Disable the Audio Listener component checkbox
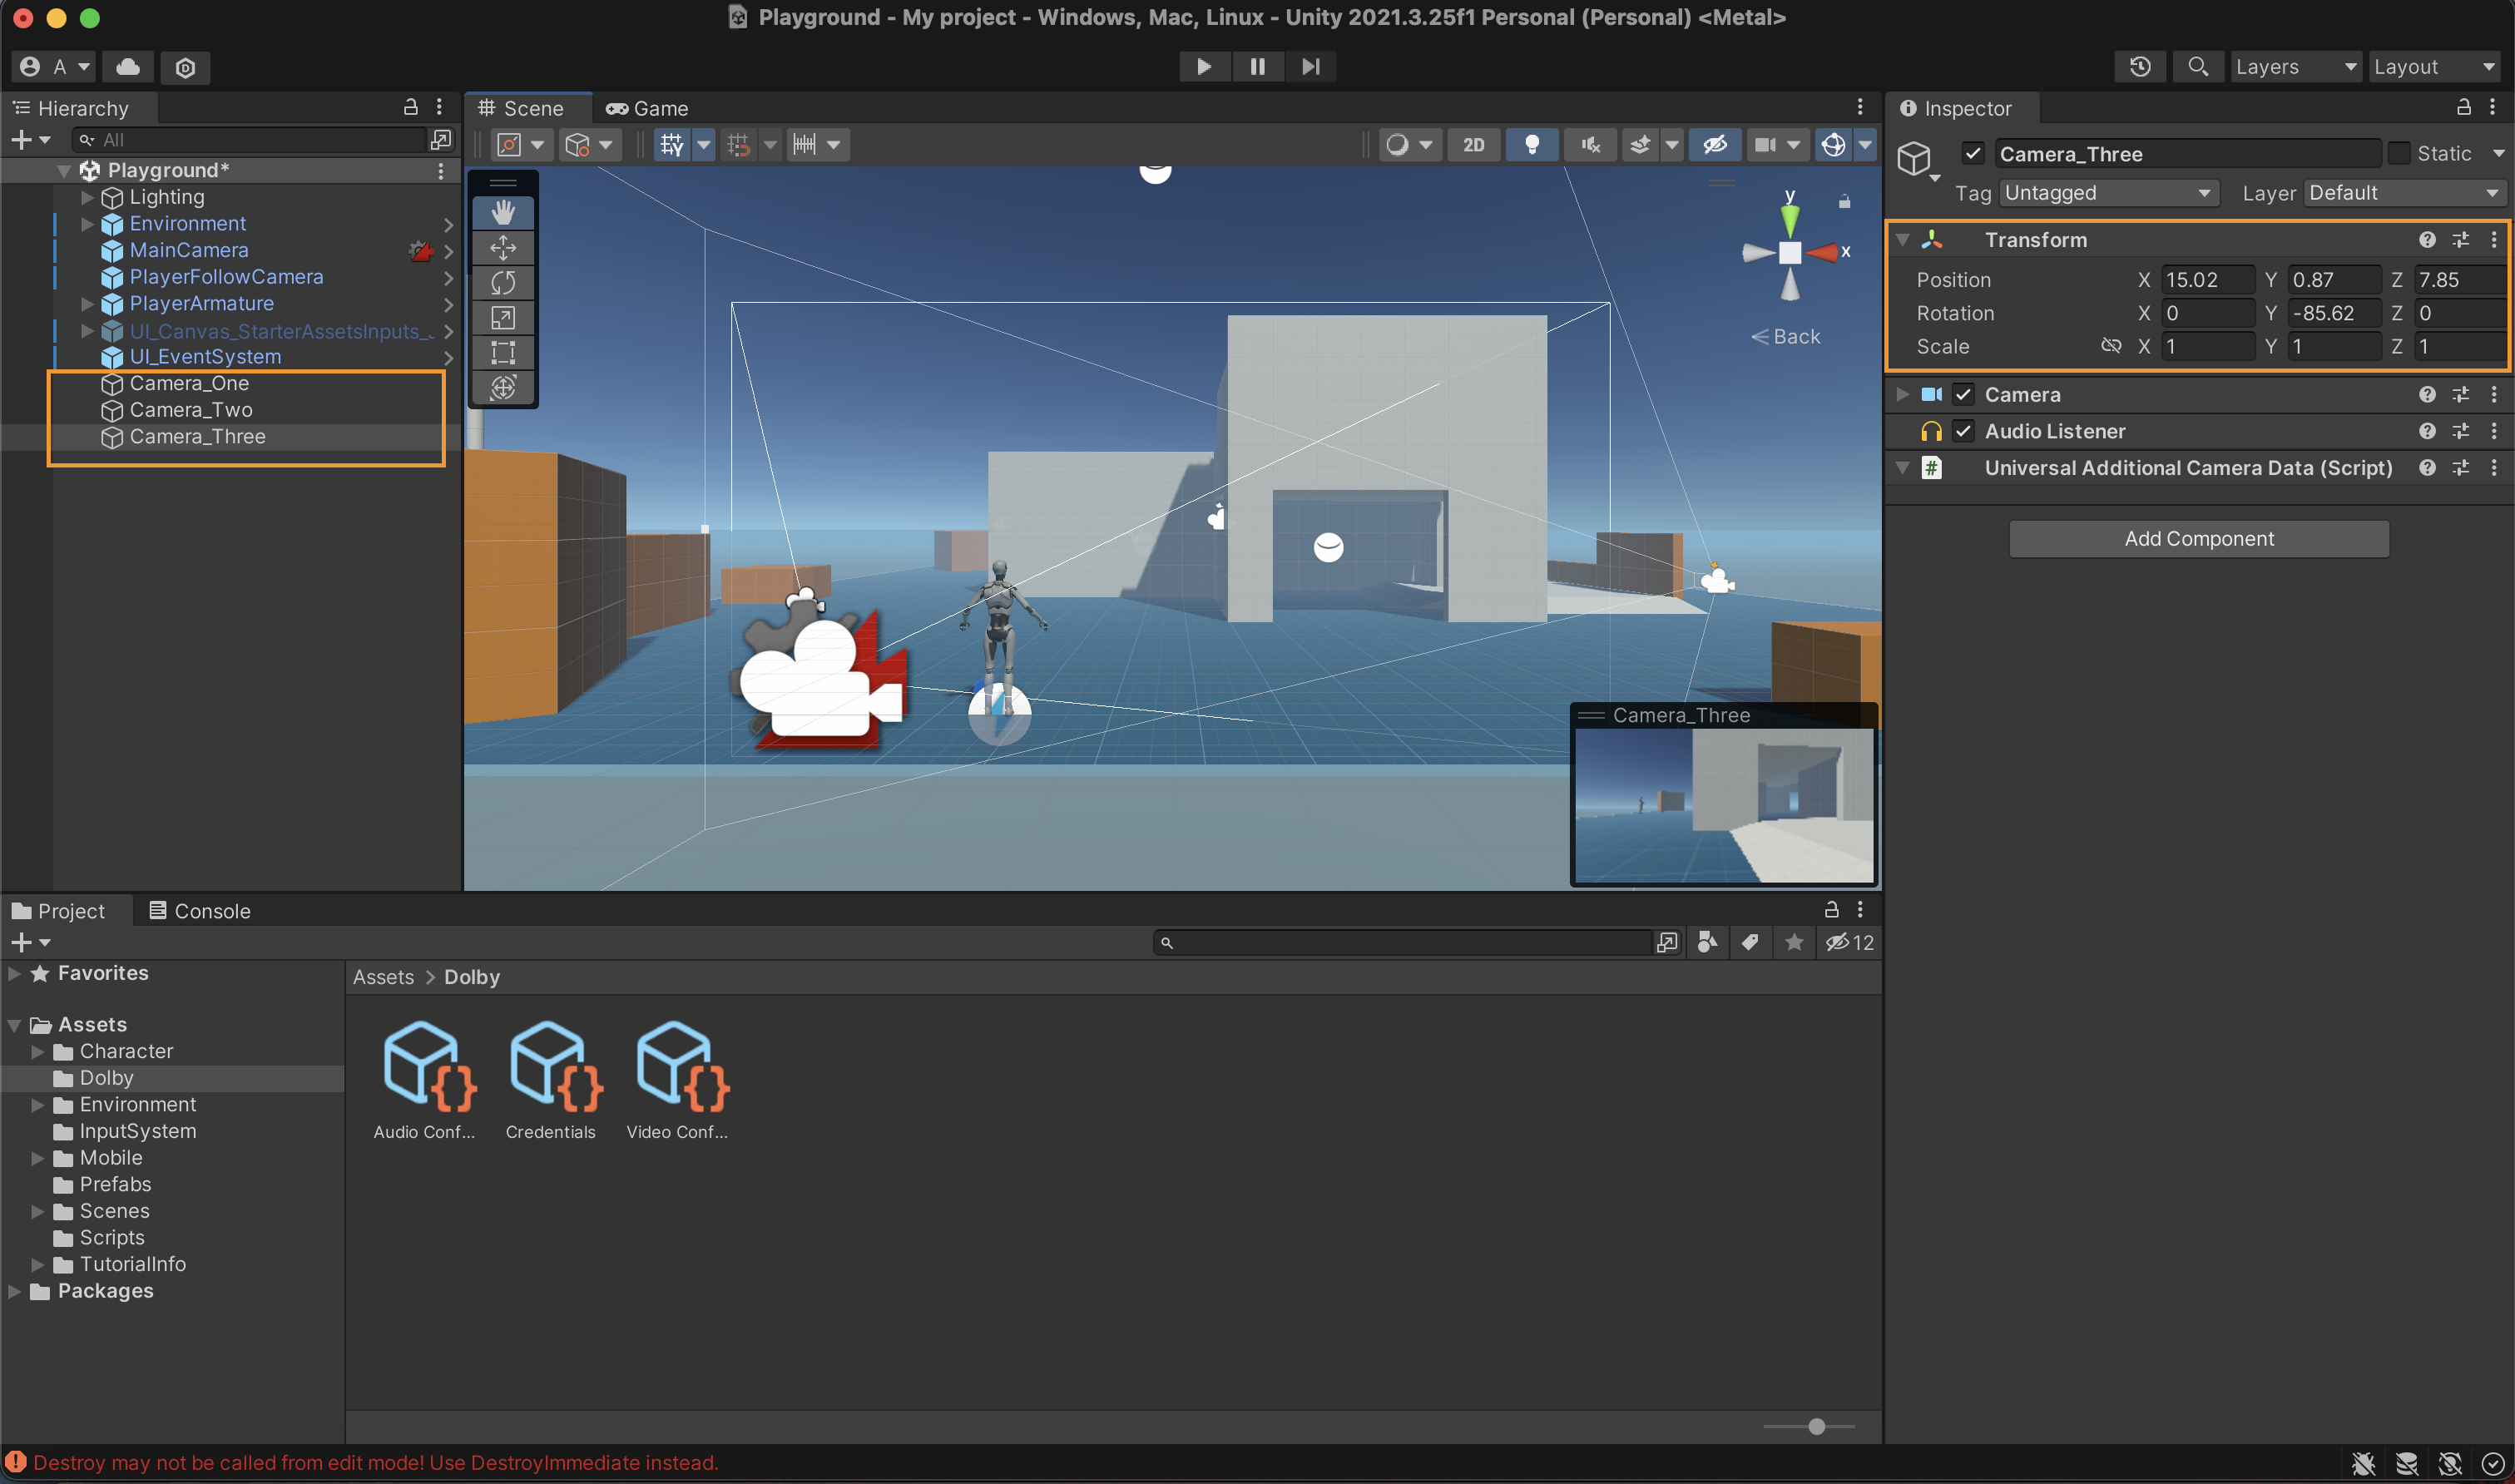This screenshot has width=2515, height=1484. (1964, 431)
